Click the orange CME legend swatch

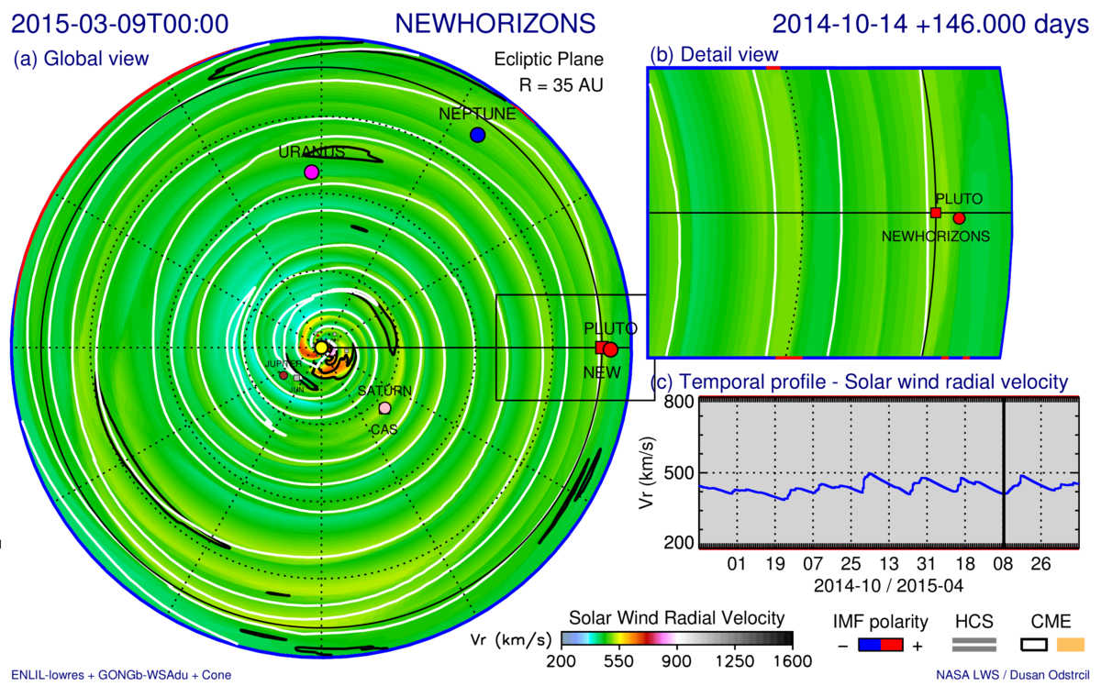pyautogui.click(x=1070, y=646)
